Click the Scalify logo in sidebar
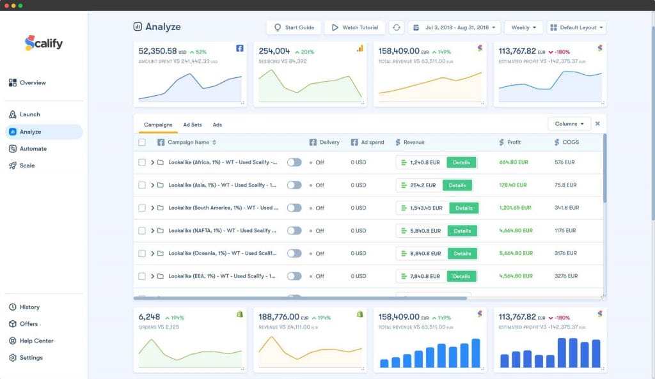 tap(44, 43)
